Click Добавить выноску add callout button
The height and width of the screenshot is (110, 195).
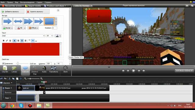pos(13,12)
